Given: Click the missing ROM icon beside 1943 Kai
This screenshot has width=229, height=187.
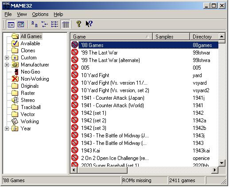Looking at the screenshot, I should pyautogui.click(x=75, y=150).
